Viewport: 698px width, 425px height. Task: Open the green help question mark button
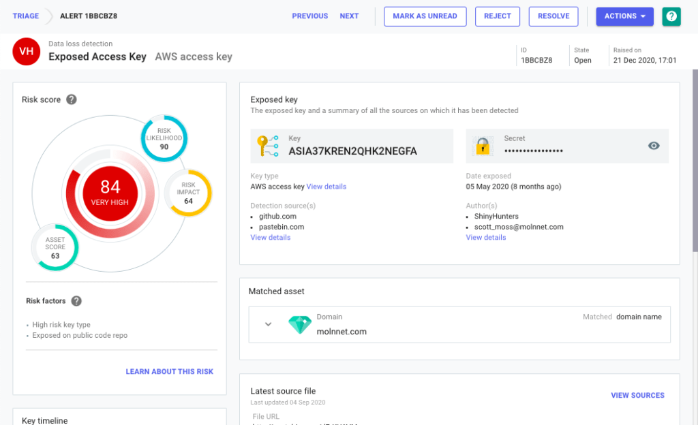click(x=671, y=16)
